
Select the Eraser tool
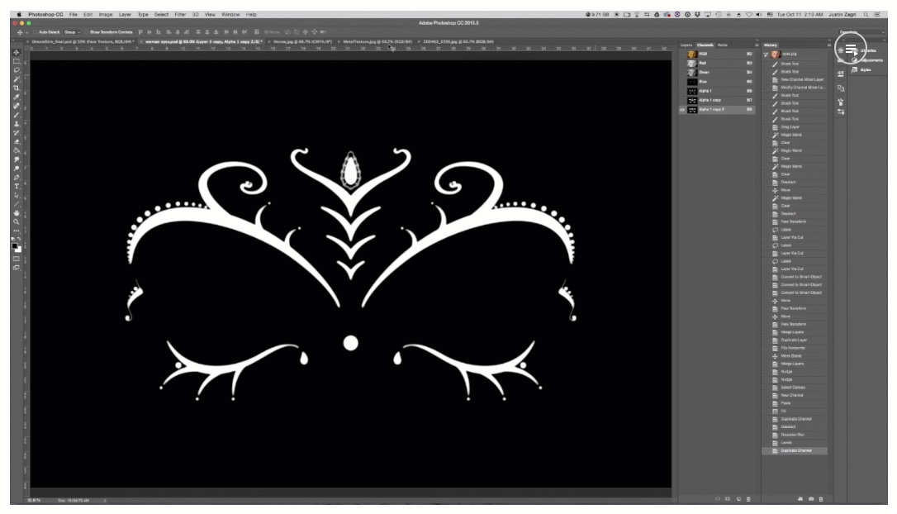[x=17, y=141]
